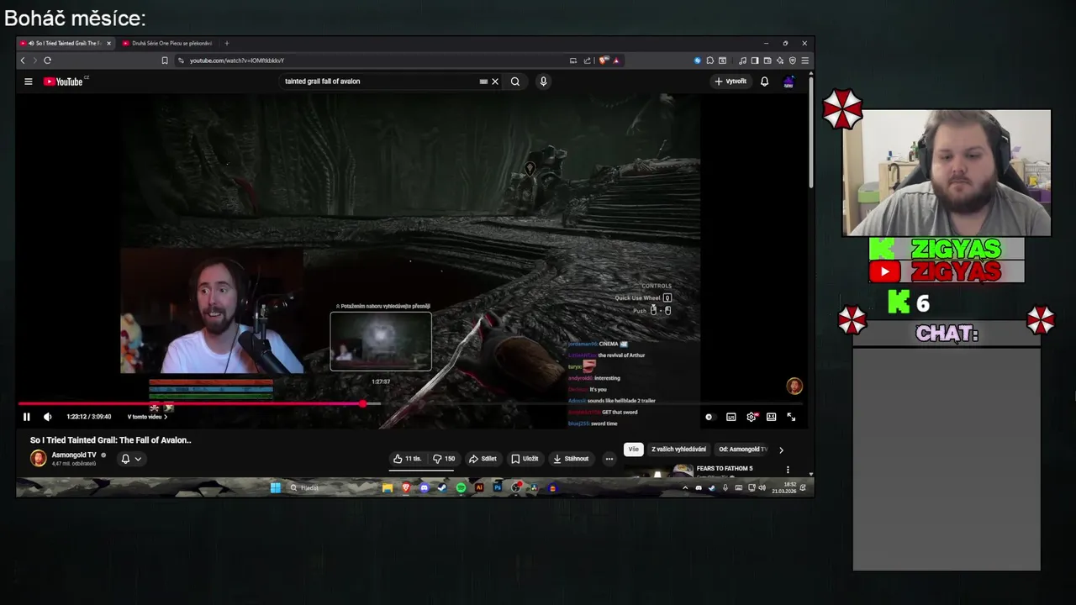Image resolution: width=1076 pixels, height=605 pixels.
Task: Save video with the Uložit button
Action: [525, 459]
